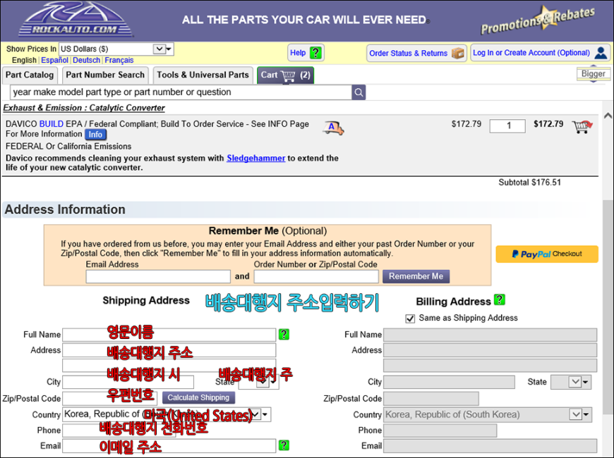Click Log In or Create Account
This screenshot has width=614, height=458.
point(541,53)
